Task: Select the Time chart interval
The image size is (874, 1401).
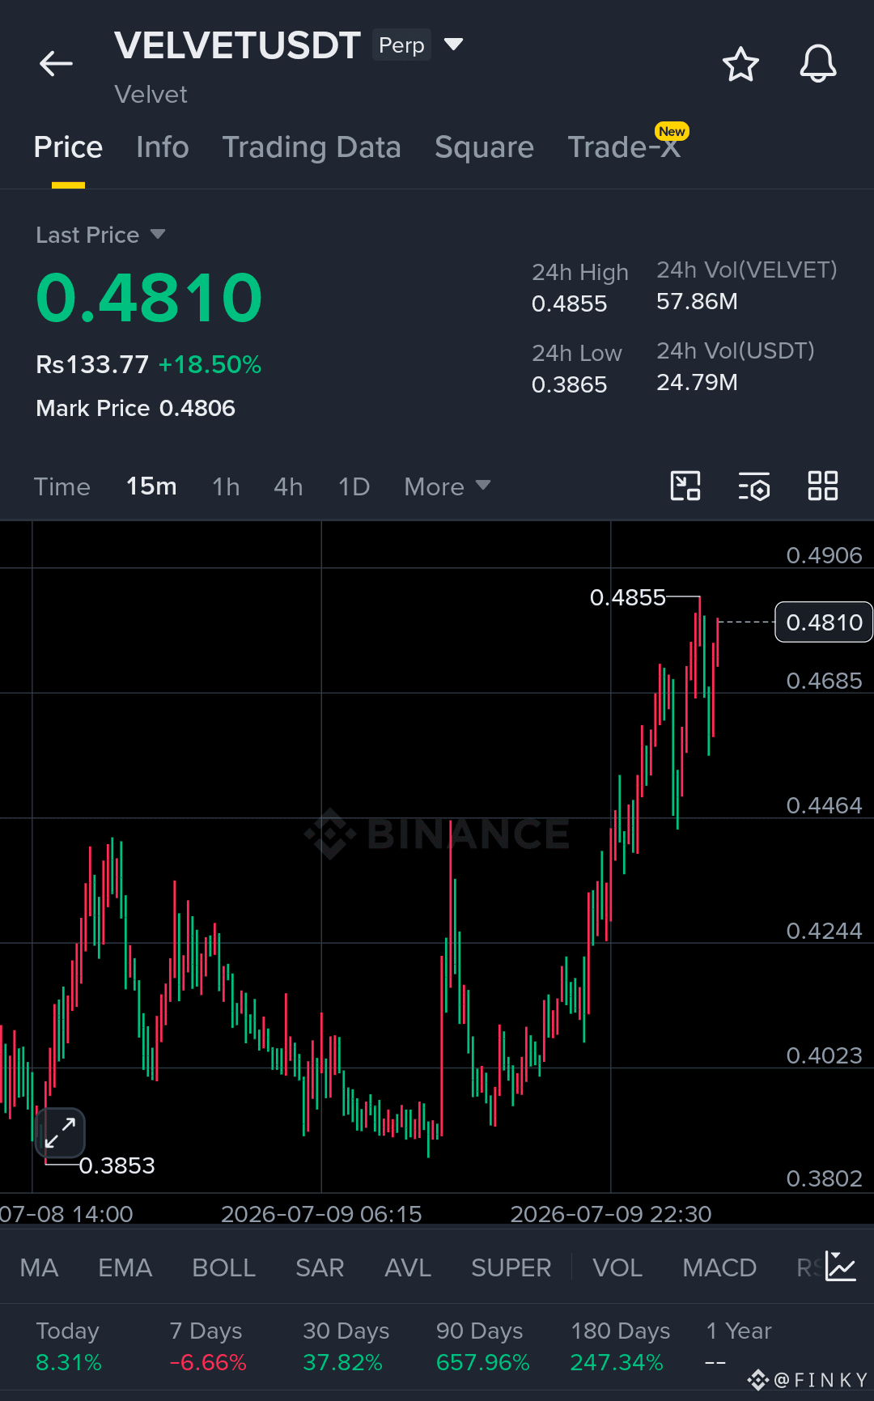Action: point(62,486)
